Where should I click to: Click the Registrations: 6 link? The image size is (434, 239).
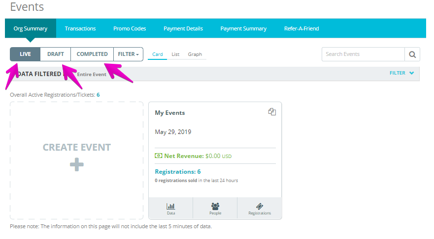pyautogui.click(x=178, y=171)
